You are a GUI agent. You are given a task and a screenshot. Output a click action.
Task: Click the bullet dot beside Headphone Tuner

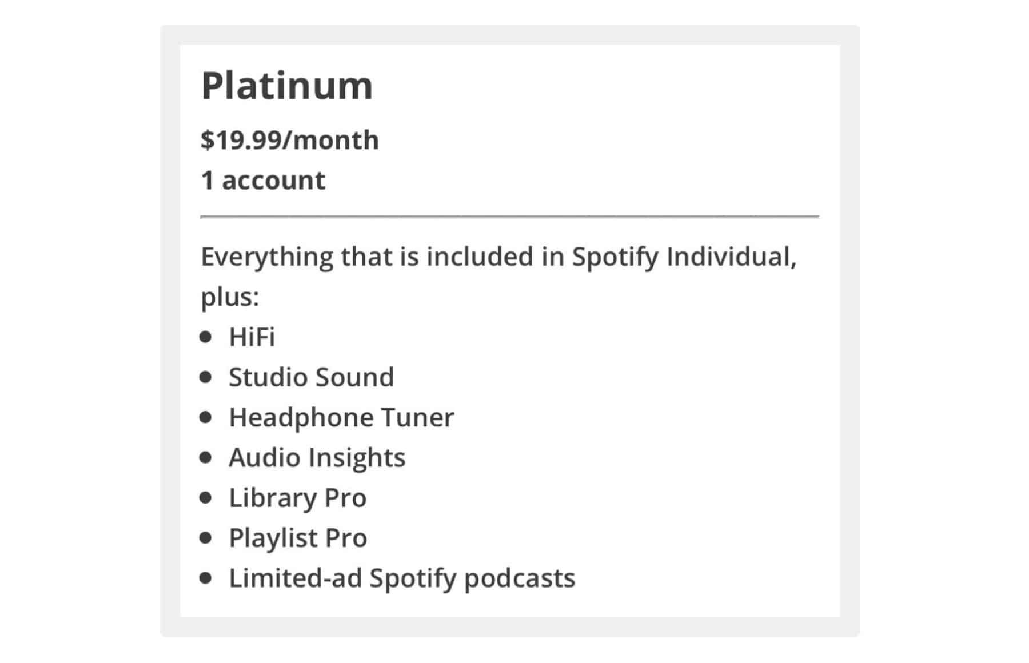click(206, 417)
